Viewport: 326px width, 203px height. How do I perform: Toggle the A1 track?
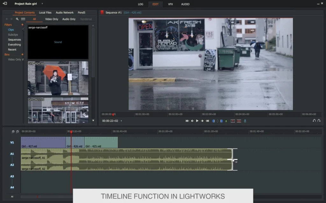point(12,154)
